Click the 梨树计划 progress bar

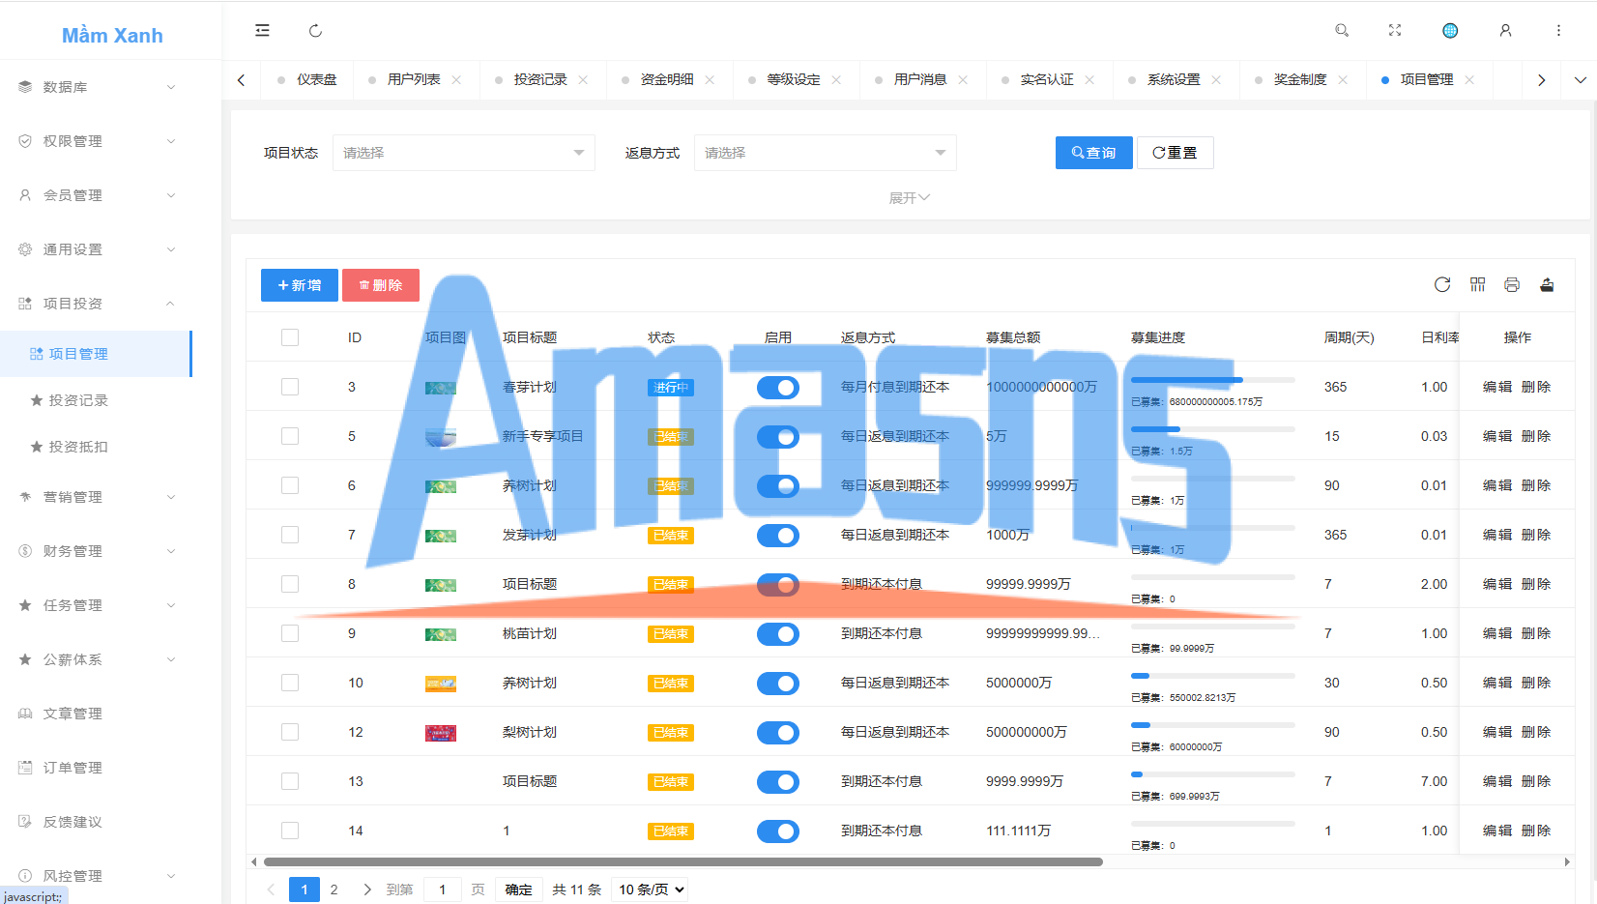pyautogui.click(x=1213, y=725)
